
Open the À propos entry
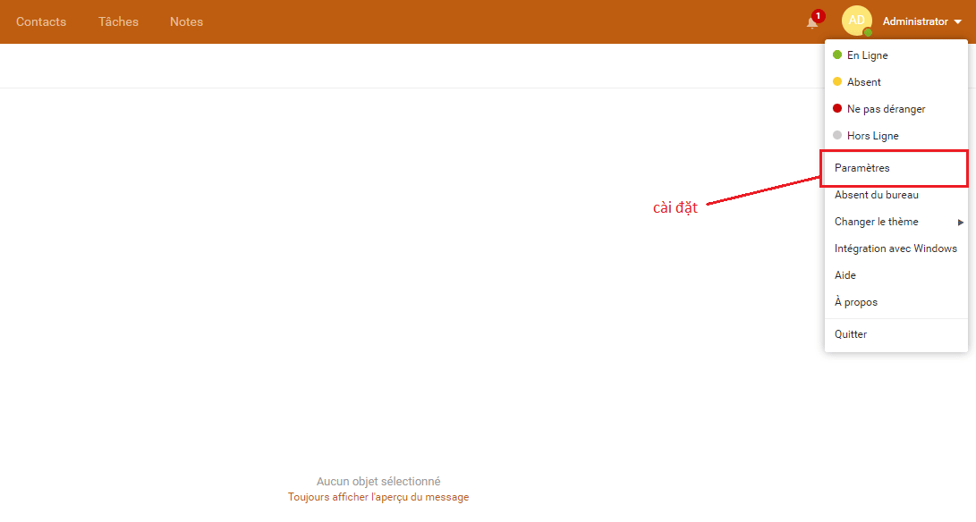(856, 302)
